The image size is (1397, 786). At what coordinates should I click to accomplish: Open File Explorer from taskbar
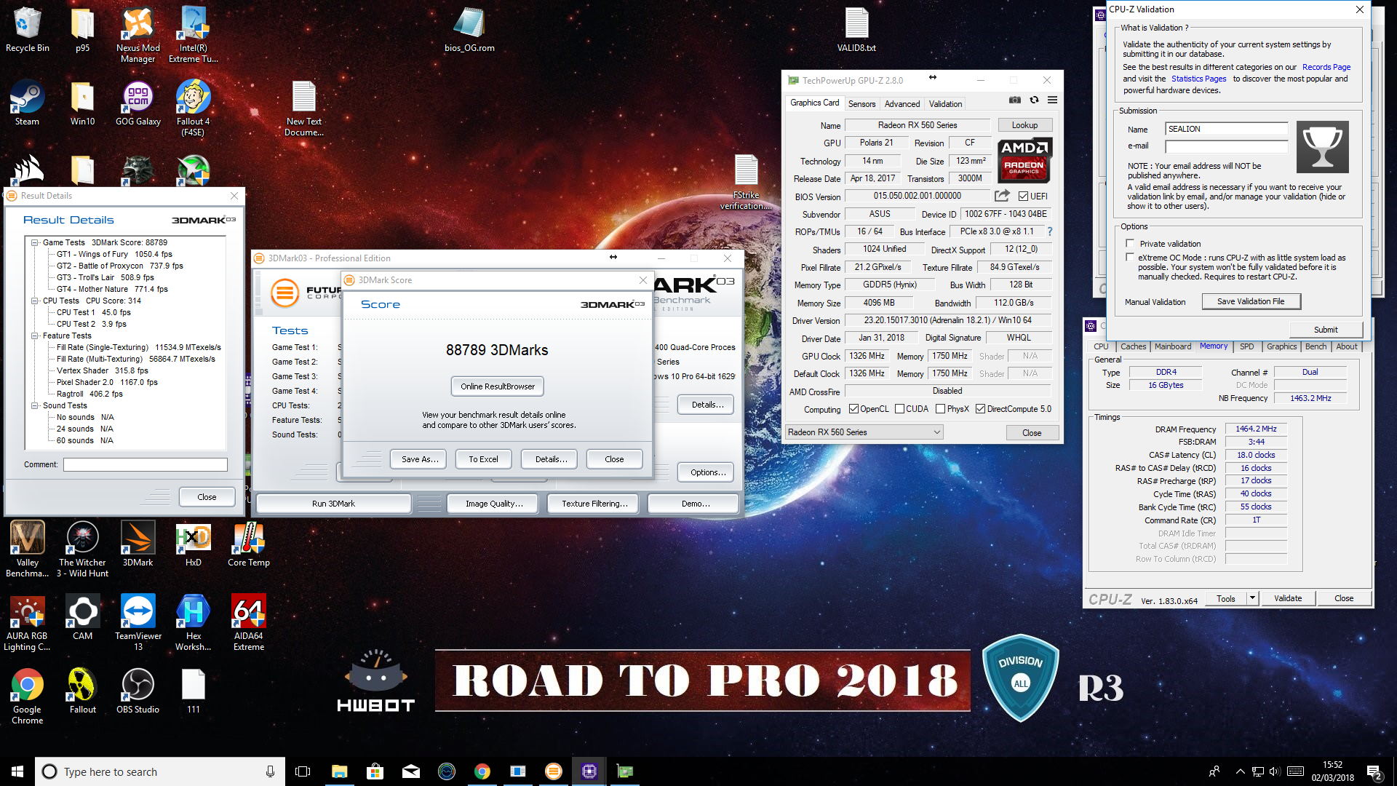tap(339, 771)
